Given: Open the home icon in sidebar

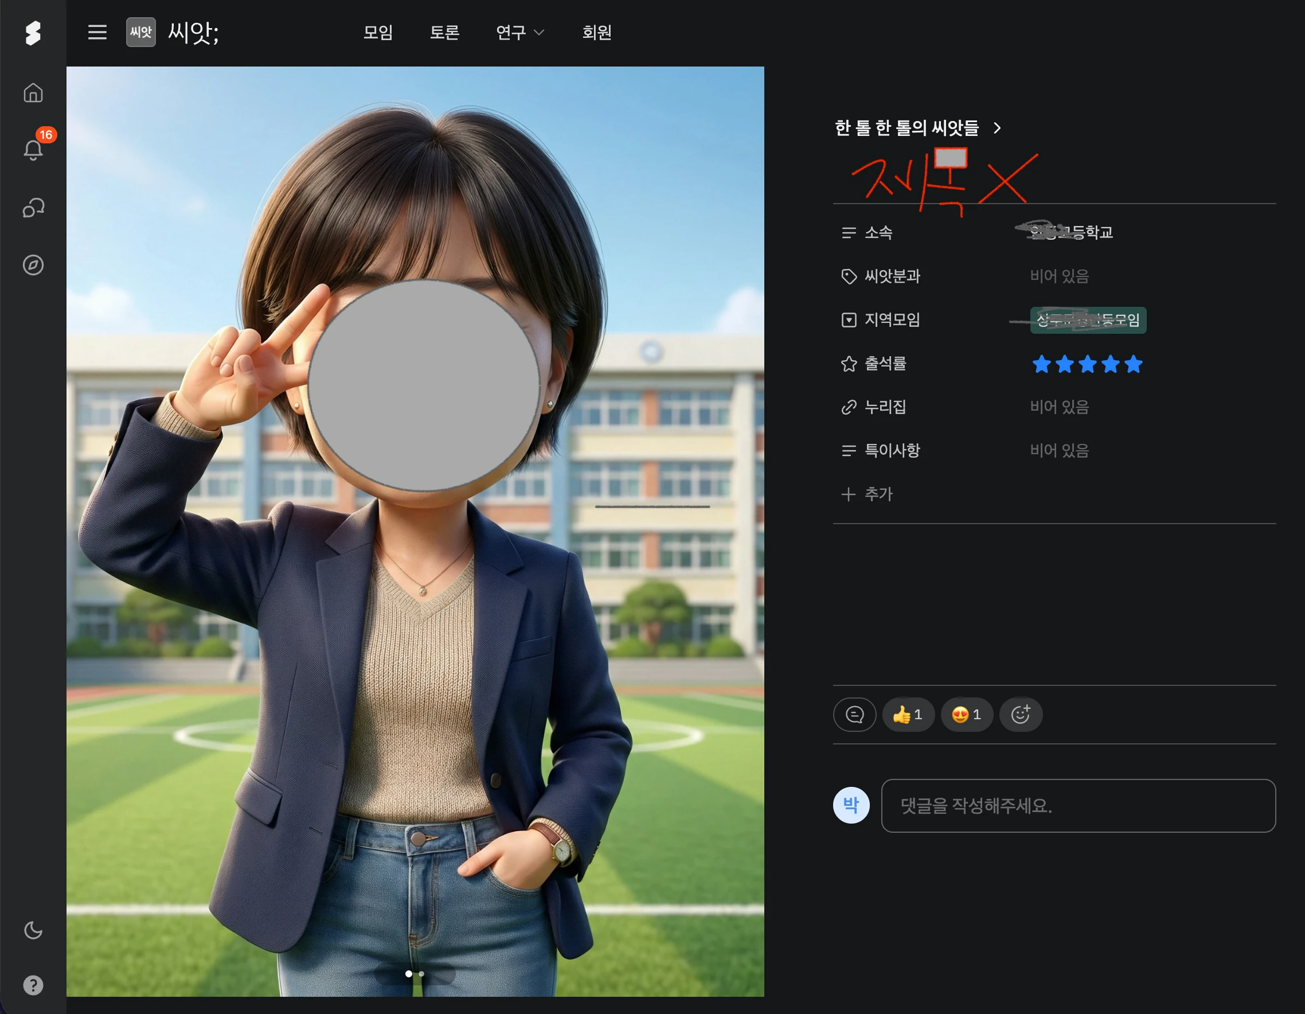Looking at the screenshot, I should [33, 92].
